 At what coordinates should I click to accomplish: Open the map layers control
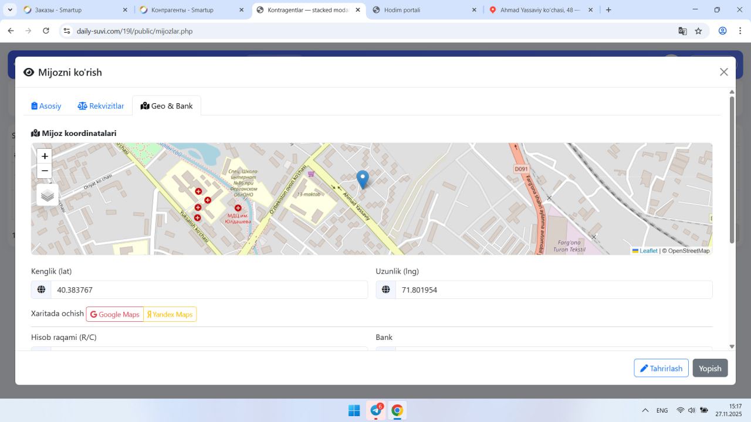[48, 195]
